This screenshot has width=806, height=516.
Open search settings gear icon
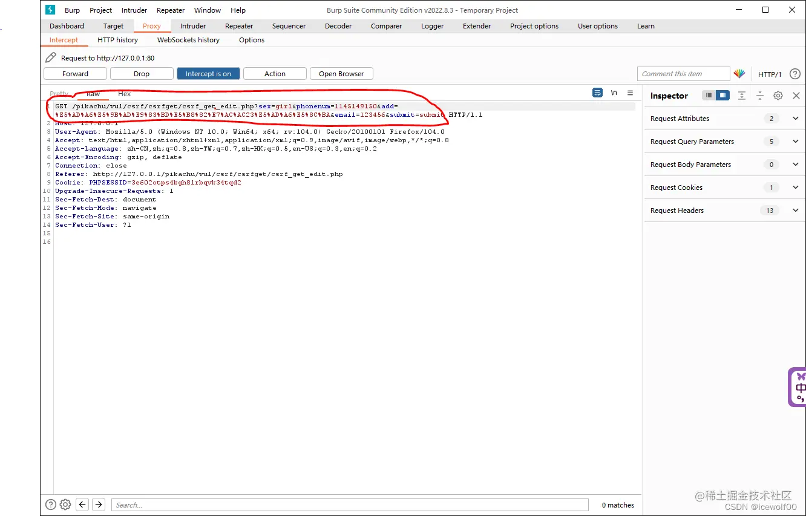[65, 505]
